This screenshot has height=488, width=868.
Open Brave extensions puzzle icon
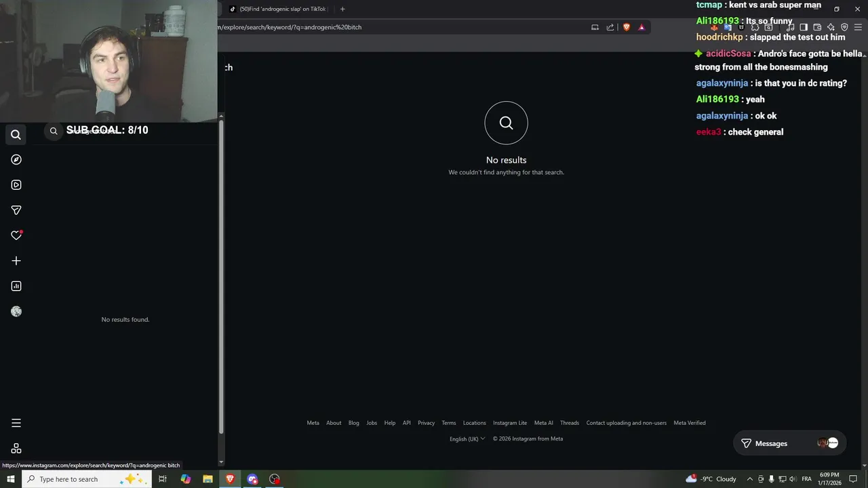[755, 27]
